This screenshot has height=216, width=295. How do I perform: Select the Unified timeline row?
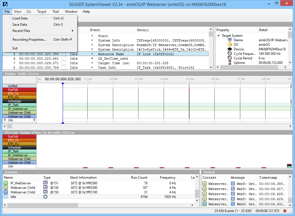(x=20, y=86)
